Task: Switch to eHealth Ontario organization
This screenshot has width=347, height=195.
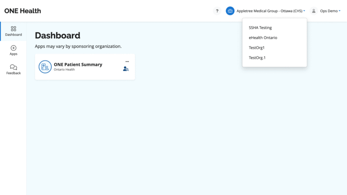Action: click(263, 37)
